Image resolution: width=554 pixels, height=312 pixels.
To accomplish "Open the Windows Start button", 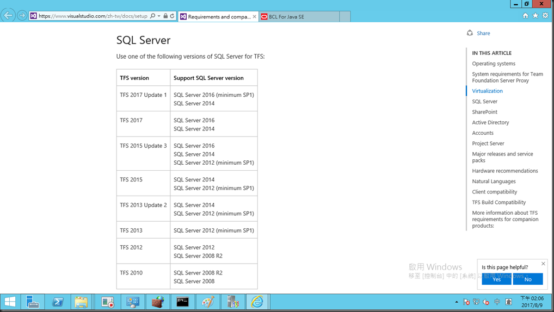I will (10, 302).
